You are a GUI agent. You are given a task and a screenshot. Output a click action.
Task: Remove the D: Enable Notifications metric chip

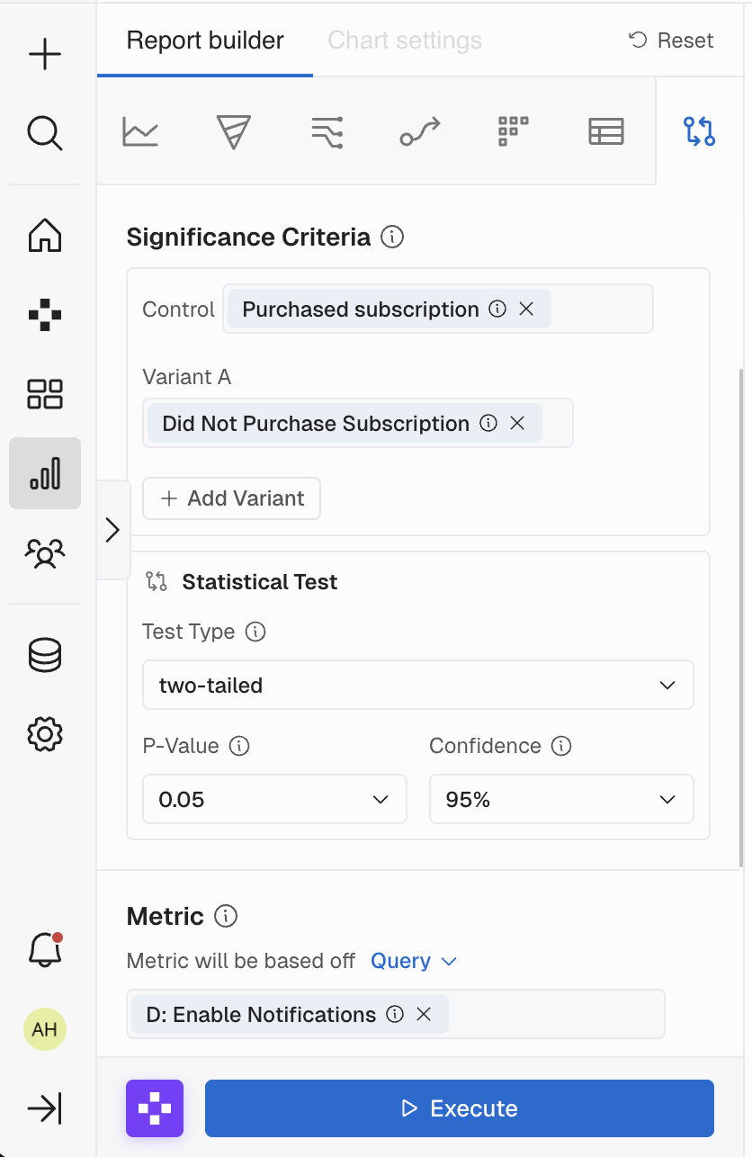tap(424, 1015)
